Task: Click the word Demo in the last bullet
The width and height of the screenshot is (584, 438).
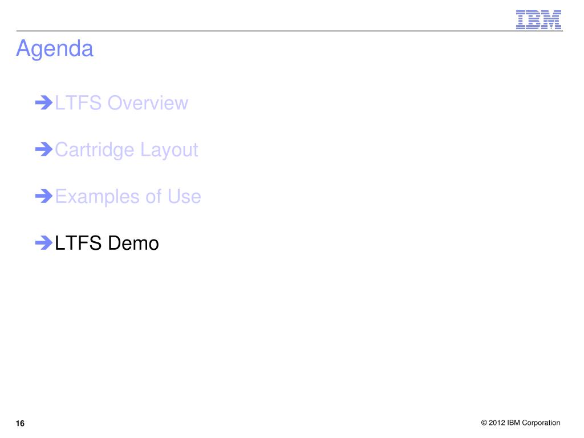Action: click(x=133, y=243)
